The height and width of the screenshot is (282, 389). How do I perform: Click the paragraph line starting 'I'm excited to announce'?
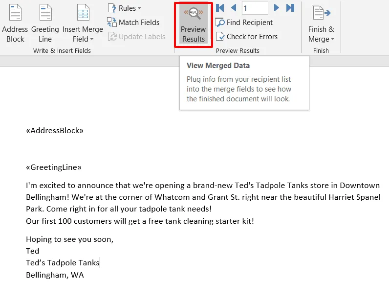pos(203,186)
